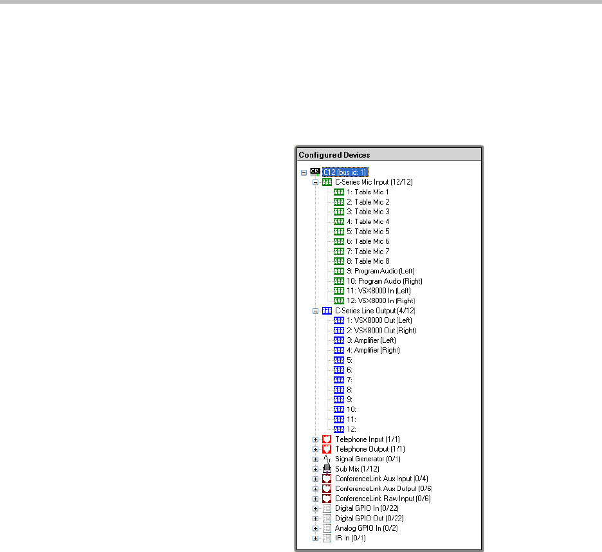602x552 pixels.
Task: Click the Sub Mix icon
Action: (327, 469)
